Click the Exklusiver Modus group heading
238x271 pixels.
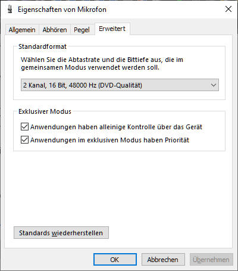click(45, 111)
